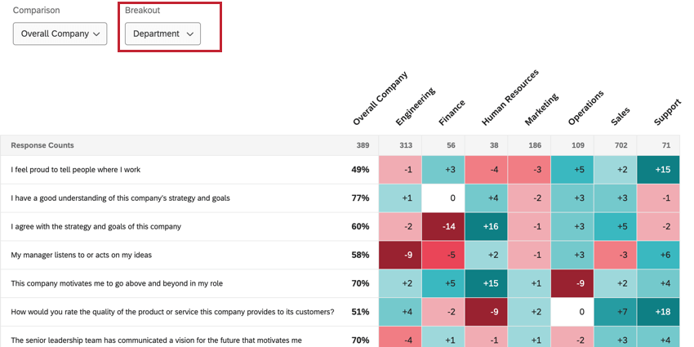Select the Sales column header
The width and height of the screenshot is (694, 347).
coord(620,116)
